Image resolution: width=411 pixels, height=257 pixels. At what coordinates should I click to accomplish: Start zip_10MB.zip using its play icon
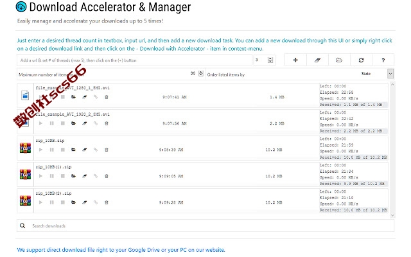[x=40, y=150]
